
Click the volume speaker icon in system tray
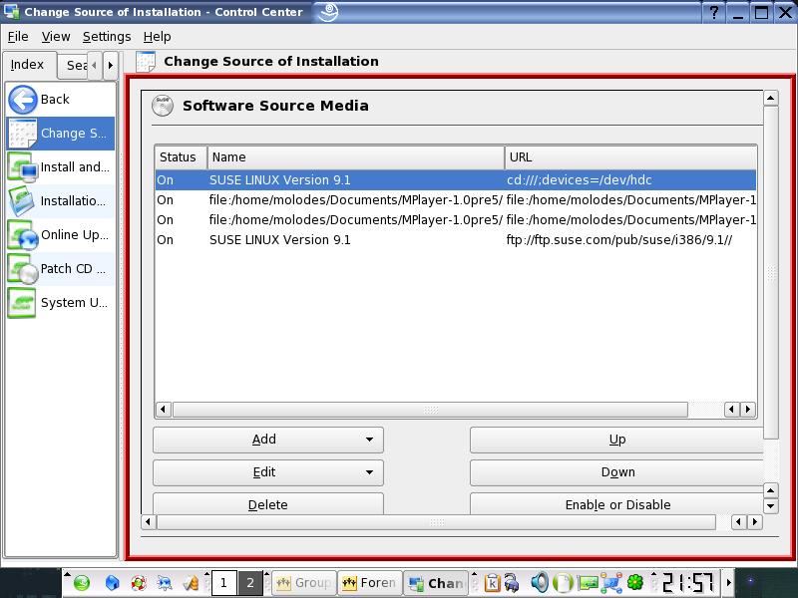click(x=540, y=582)
